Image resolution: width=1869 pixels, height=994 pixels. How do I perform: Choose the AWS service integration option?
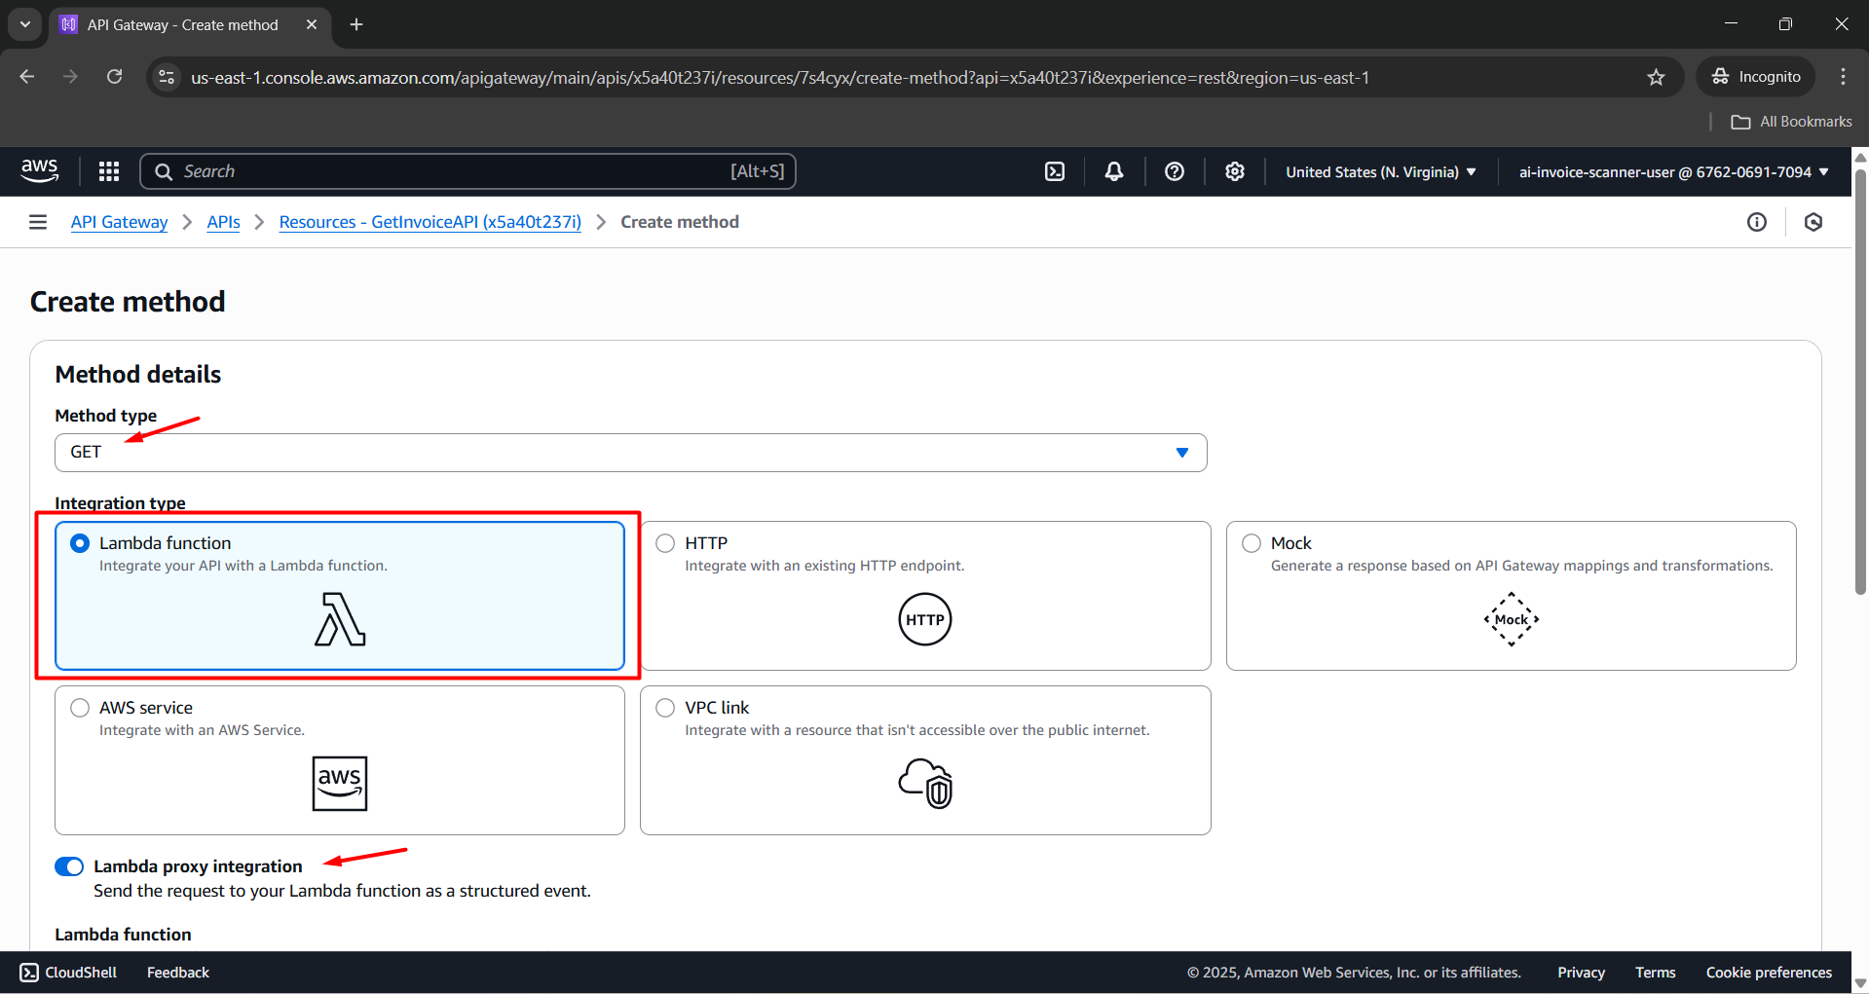coord(81,708)
